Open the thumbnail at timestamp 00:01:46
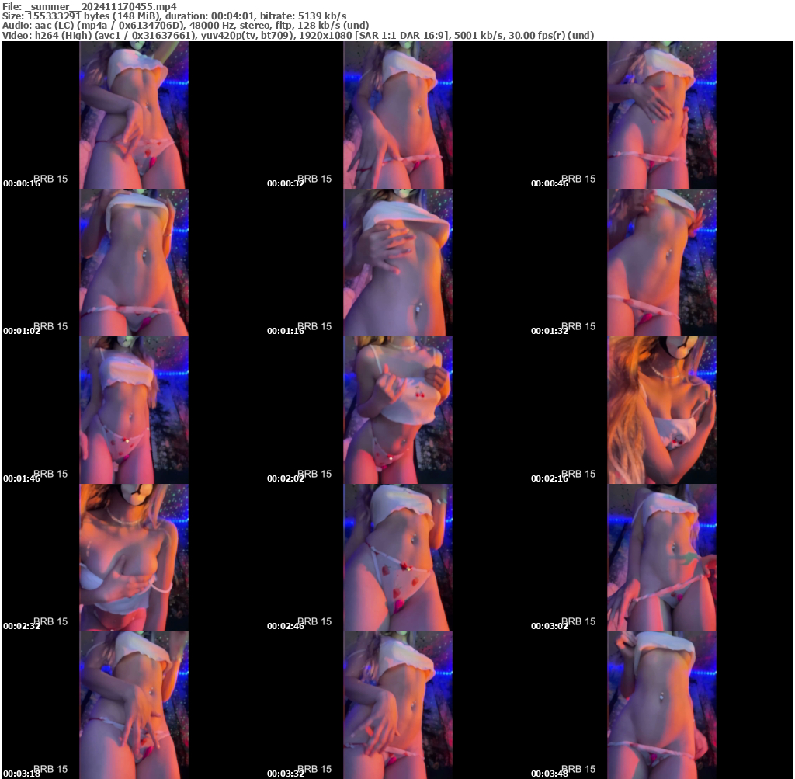The image size is (795, 779). point(133,409)
